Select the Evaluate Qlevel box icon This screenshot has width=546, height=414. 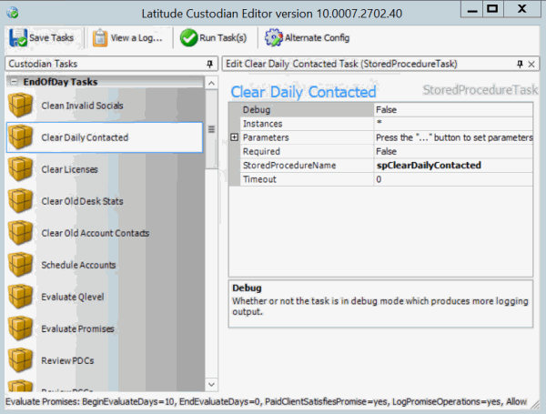pos(21,297)
